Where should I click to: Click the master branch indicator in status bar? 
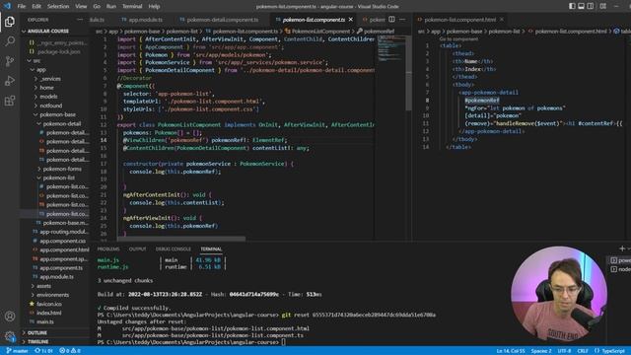17,351
